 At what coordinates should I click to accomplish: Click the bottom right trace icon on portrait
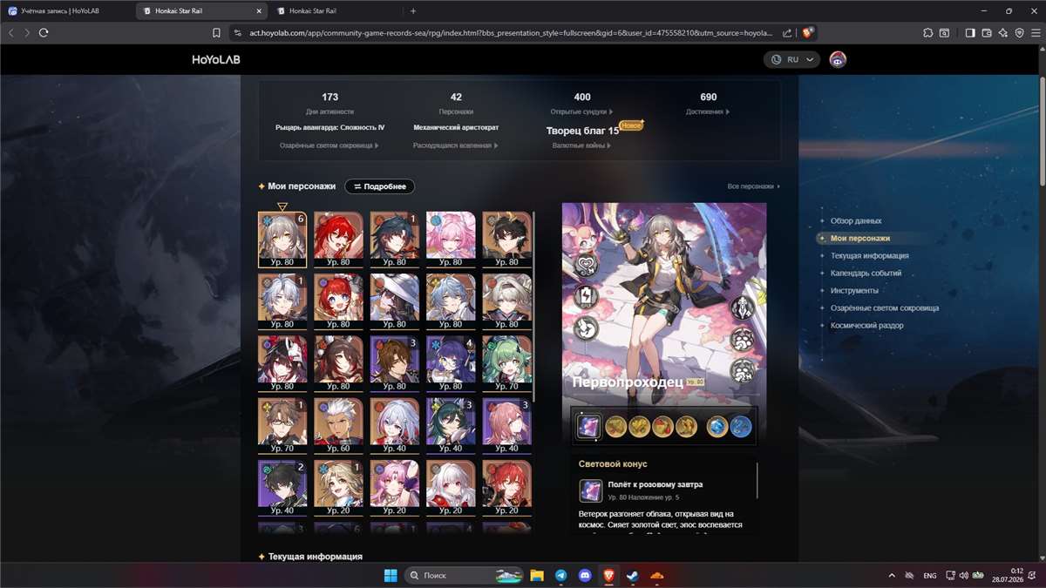coord(743,370)
